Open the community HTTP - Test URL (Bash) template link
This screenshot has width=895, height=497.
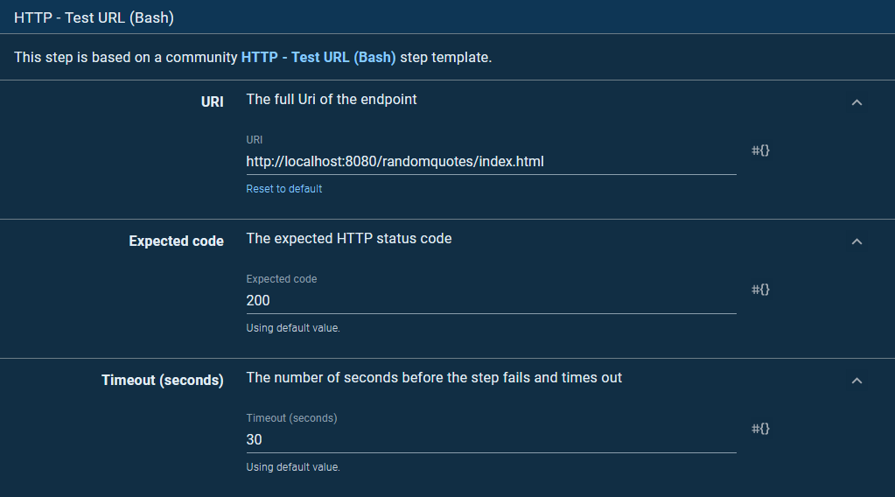(318, 58)
